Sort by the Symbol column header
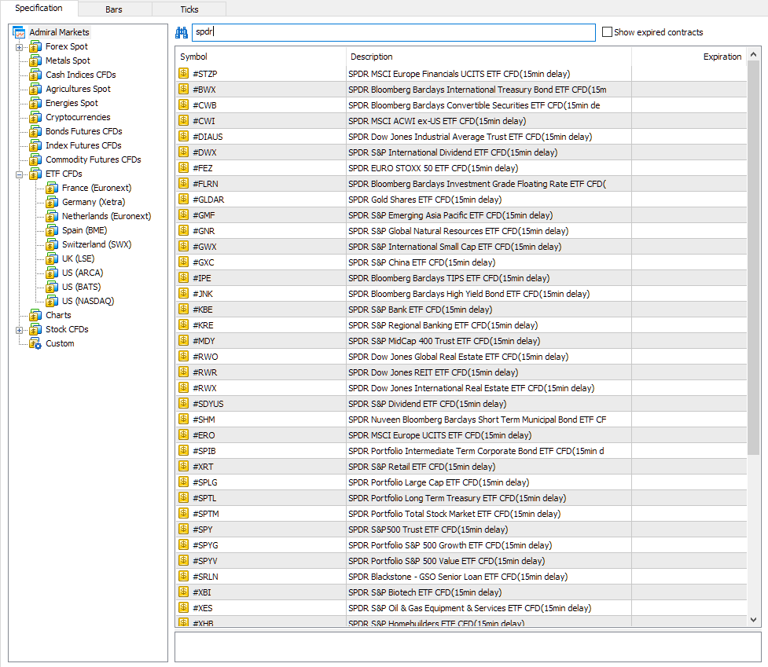768x667 pixels. click(x=259, y=57)
